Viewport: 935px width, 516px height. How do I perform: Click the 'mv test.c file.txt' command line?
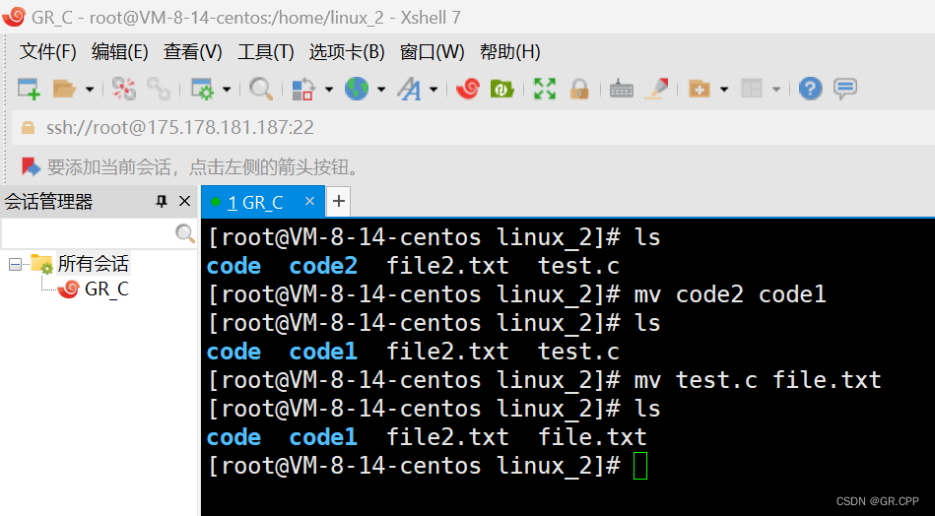pos(758,380)
